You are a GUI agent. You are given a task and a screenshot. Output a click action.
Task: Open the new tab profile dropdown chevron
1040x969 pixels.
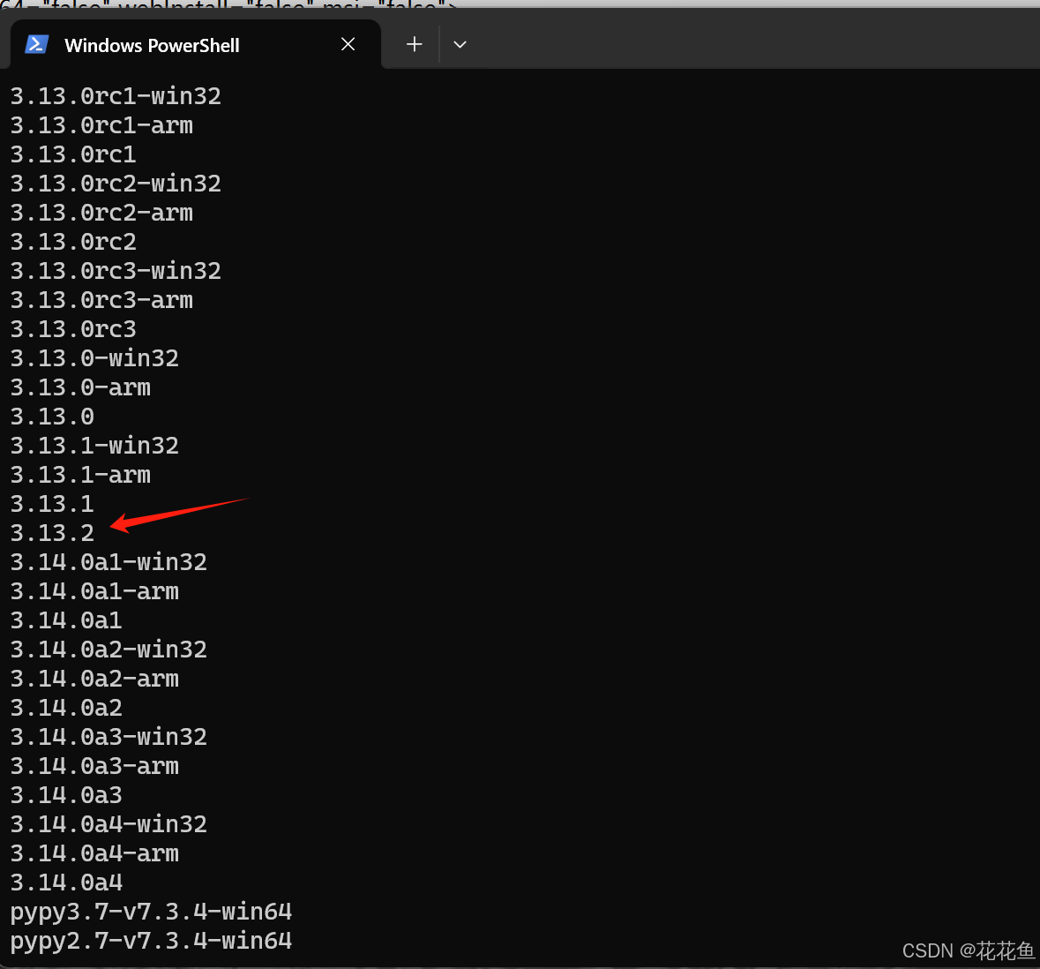(x=460, y=44)
